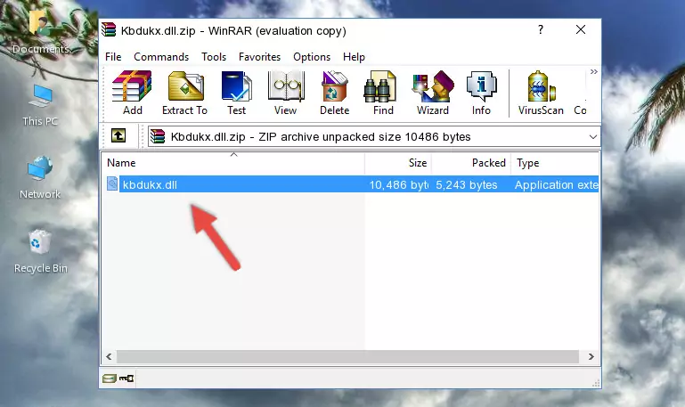Open the Help menu
This screenshot has height=407, width=685.
coord(354,57)
